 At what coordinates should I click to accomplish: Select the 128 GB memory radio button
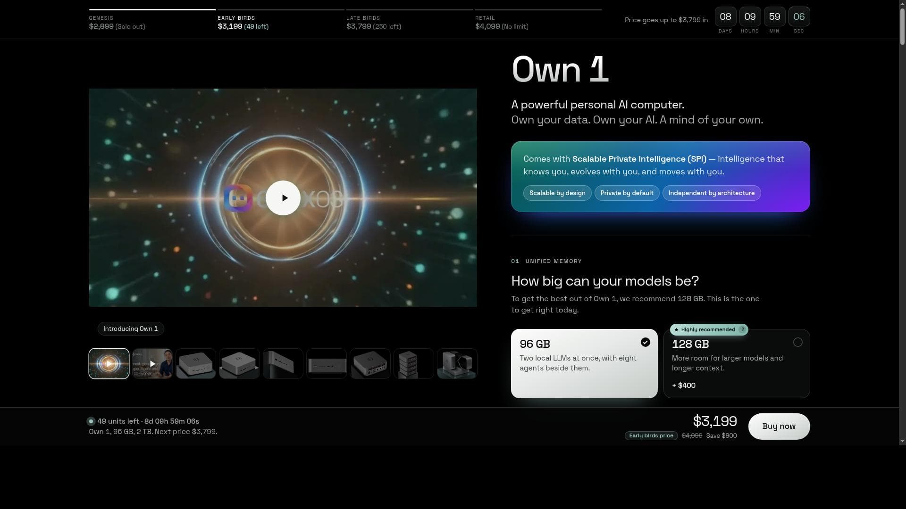click(x=797, y=342)
